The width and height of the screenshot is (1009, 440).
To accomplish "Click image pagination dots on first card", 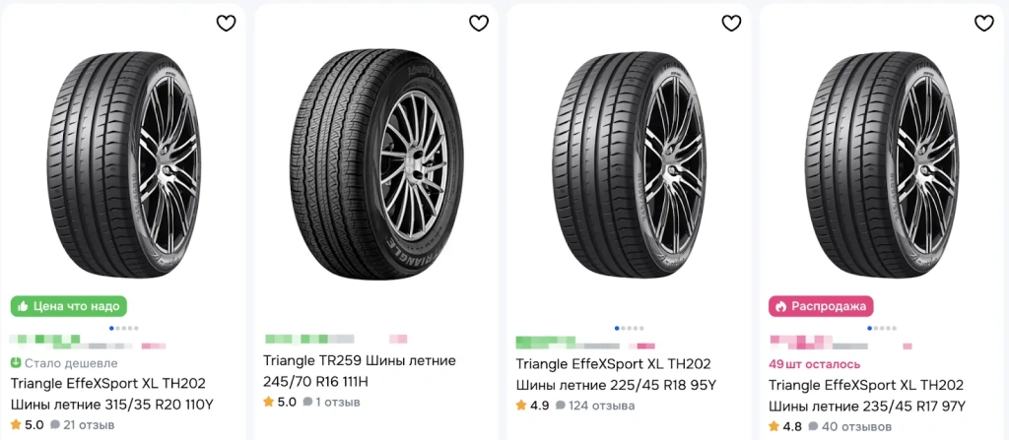I will pyautogui.click(x=123, y=327).
